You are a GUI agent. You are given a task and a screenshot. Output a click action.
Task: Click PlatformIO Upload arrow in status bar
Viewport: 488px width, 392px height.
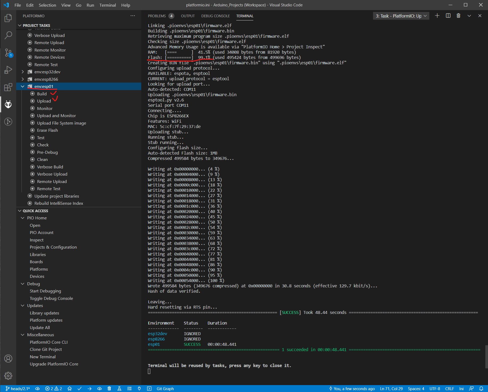(x=89, y=389)
